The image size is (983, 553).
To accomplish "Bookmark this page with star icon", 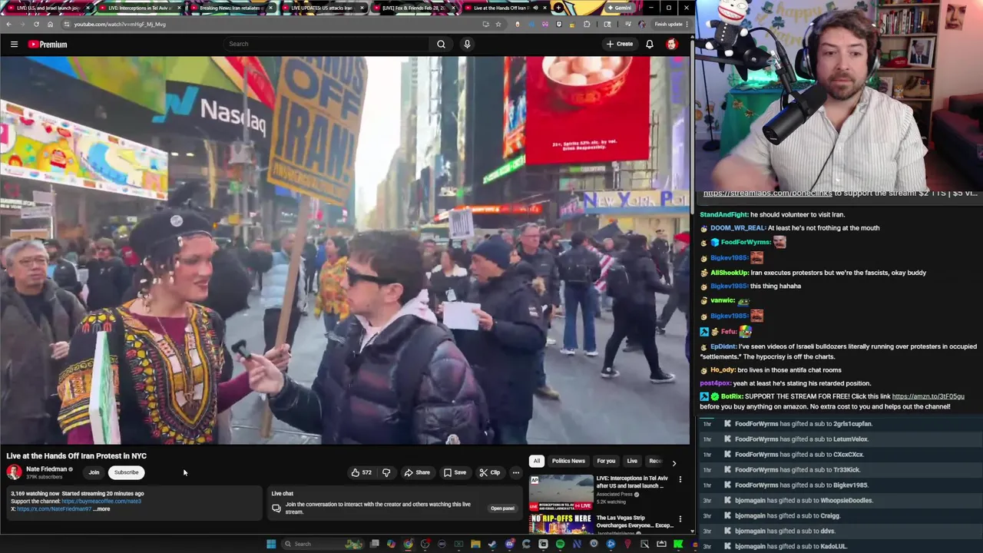I will coord(498,24).
